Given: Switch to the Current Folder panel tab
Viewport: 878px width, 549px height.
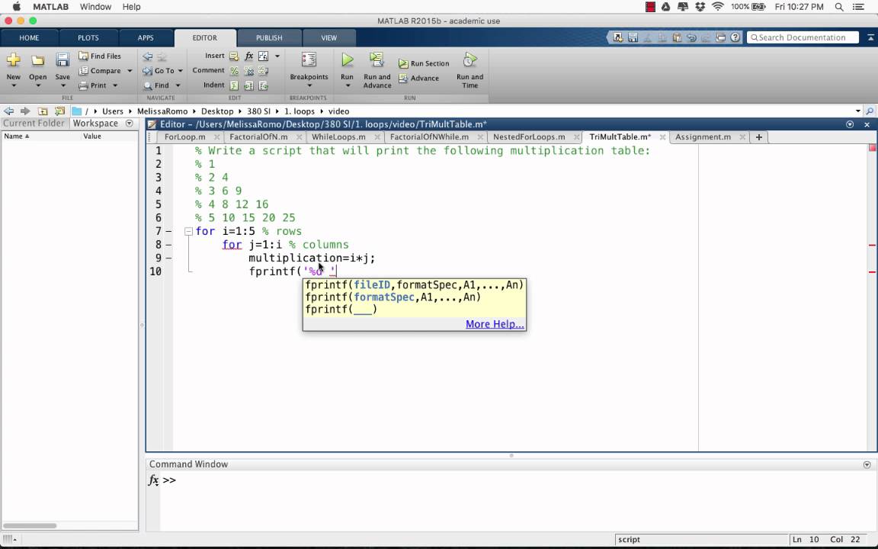Looking at the screenshot, I should pos(34,124).
